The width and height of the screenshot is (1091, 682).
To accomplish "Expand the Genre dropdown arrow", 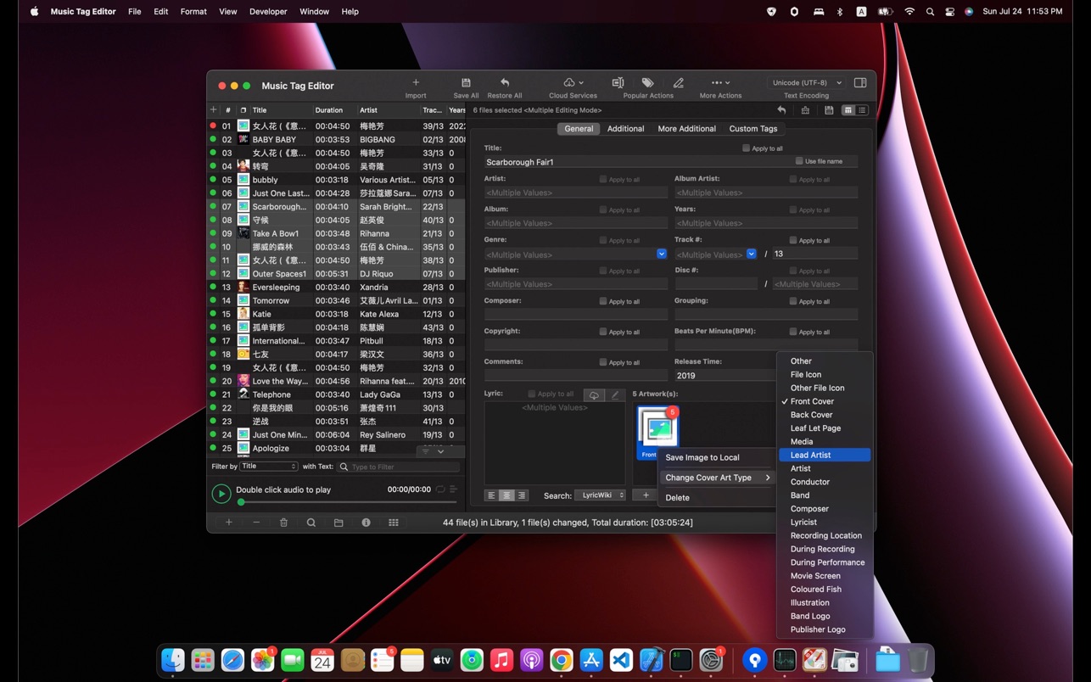I will [x=661, y=254].
